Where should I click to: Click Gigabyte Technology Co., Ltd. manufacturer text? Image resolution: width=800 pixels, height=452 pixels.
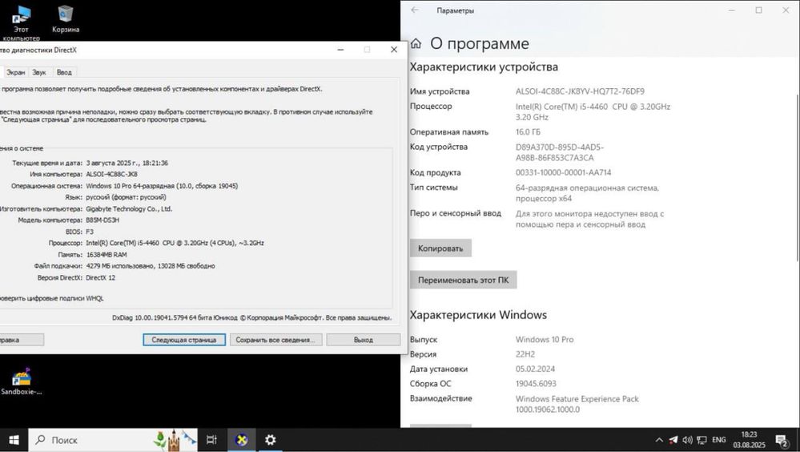click(129, 209)
